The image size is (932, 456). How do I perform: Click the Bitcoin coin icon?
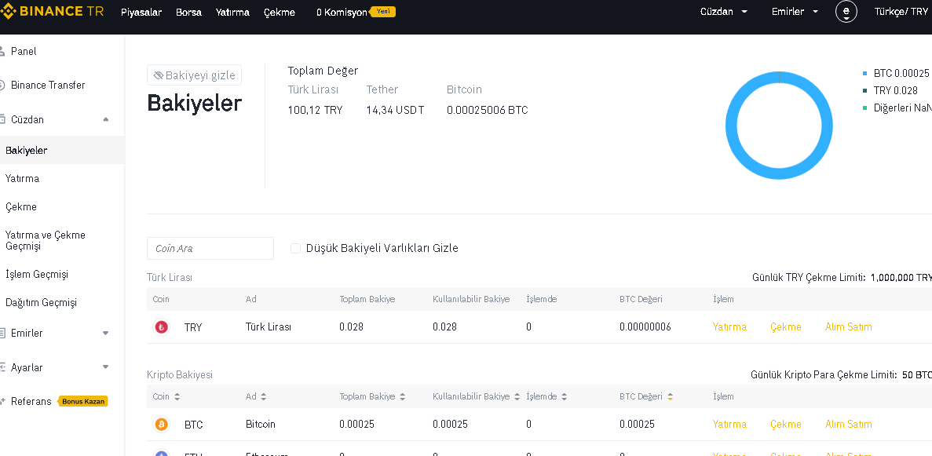point(161,425)
